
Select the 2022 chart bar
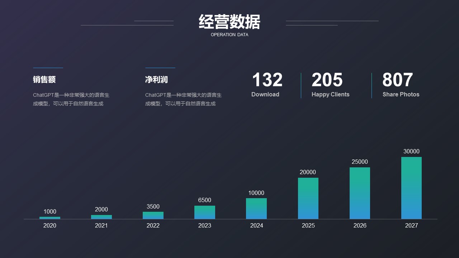pyautogui.click(x=153, y=215)
